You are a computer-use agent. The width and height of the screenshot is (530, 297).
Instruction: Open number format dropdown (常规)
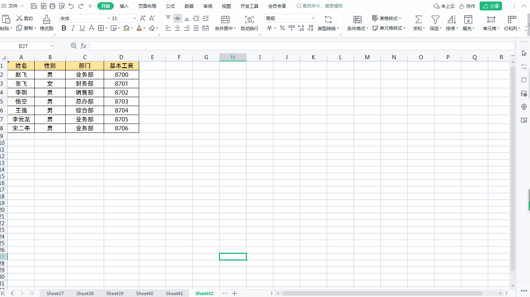[313, 18]
